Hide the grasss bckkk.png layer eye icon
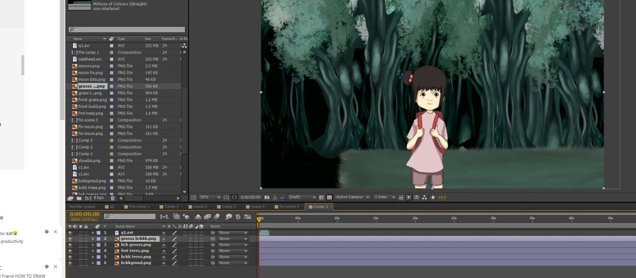 click(70, 239)
